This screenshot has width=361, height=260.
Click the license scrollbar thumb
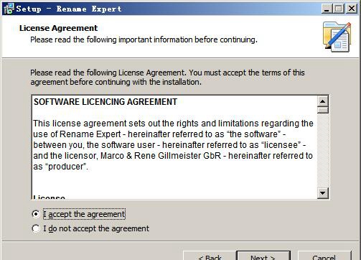(323, 110)
